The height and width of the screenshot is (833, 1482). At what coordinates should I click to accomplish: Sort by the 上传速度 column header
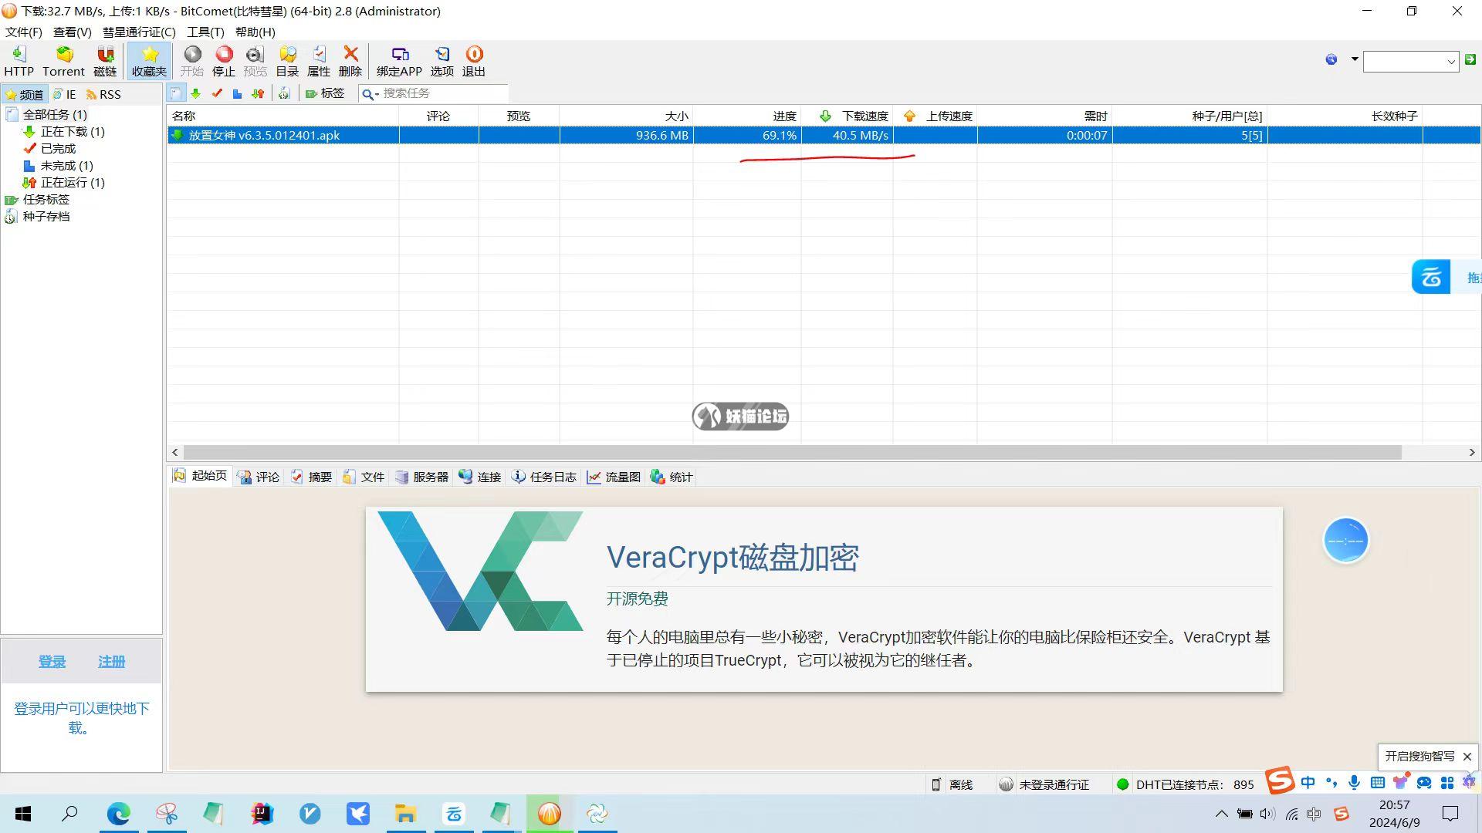click(x=936, y=116)
